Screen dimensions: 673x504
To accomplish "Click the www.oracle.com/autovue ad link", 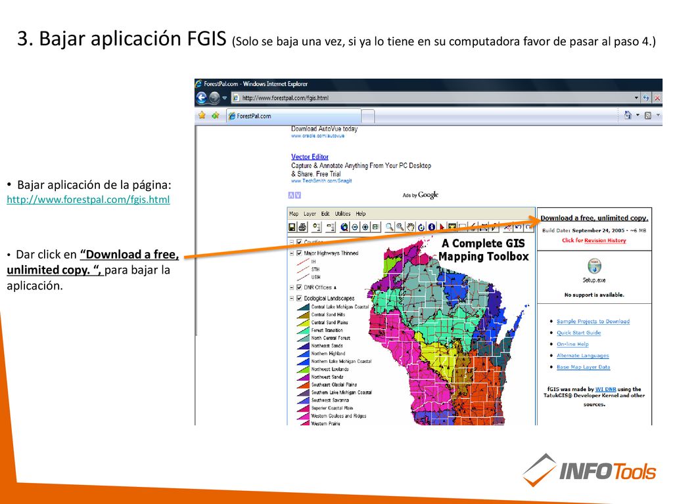I will (x=317, y=136).
